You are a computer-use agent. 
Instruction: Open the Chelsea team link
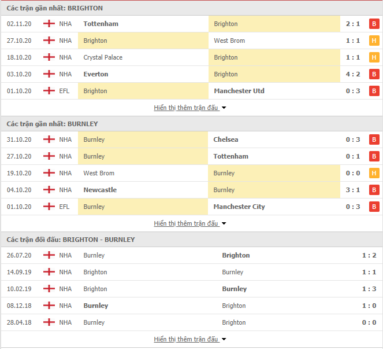point(226,139)
